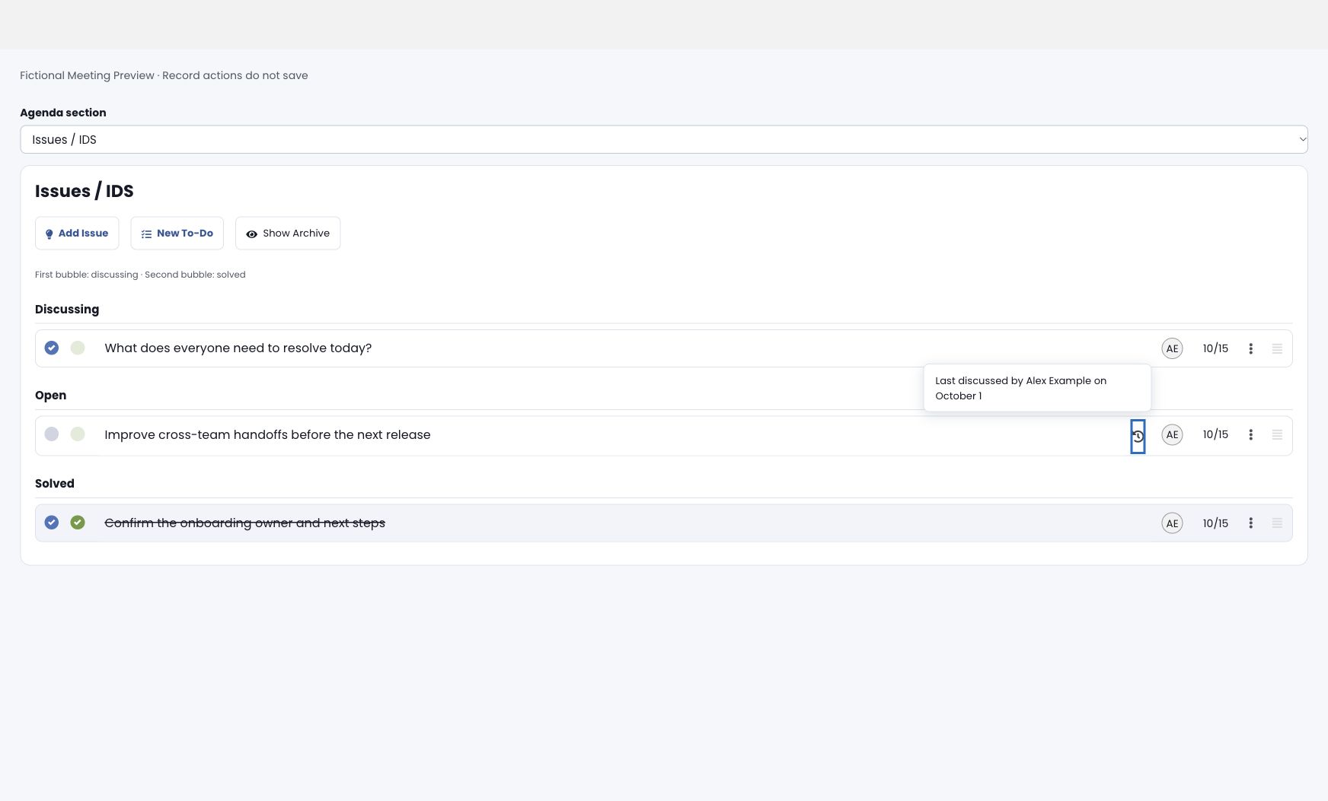Unmark solved bubble on 'Confirm the onboarding owner' issue
The image size is (1328, 801).
78,523
